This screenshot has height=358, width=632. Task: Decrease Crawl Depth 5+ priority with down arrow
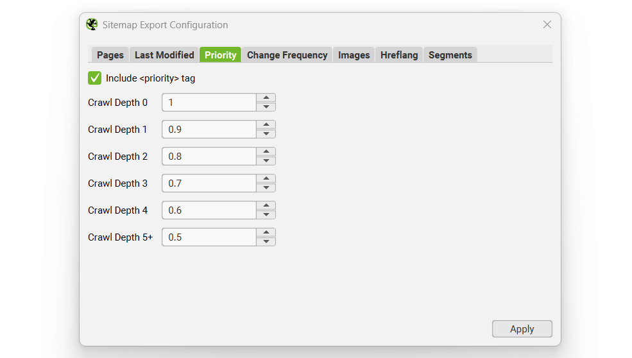pos(266,241)
